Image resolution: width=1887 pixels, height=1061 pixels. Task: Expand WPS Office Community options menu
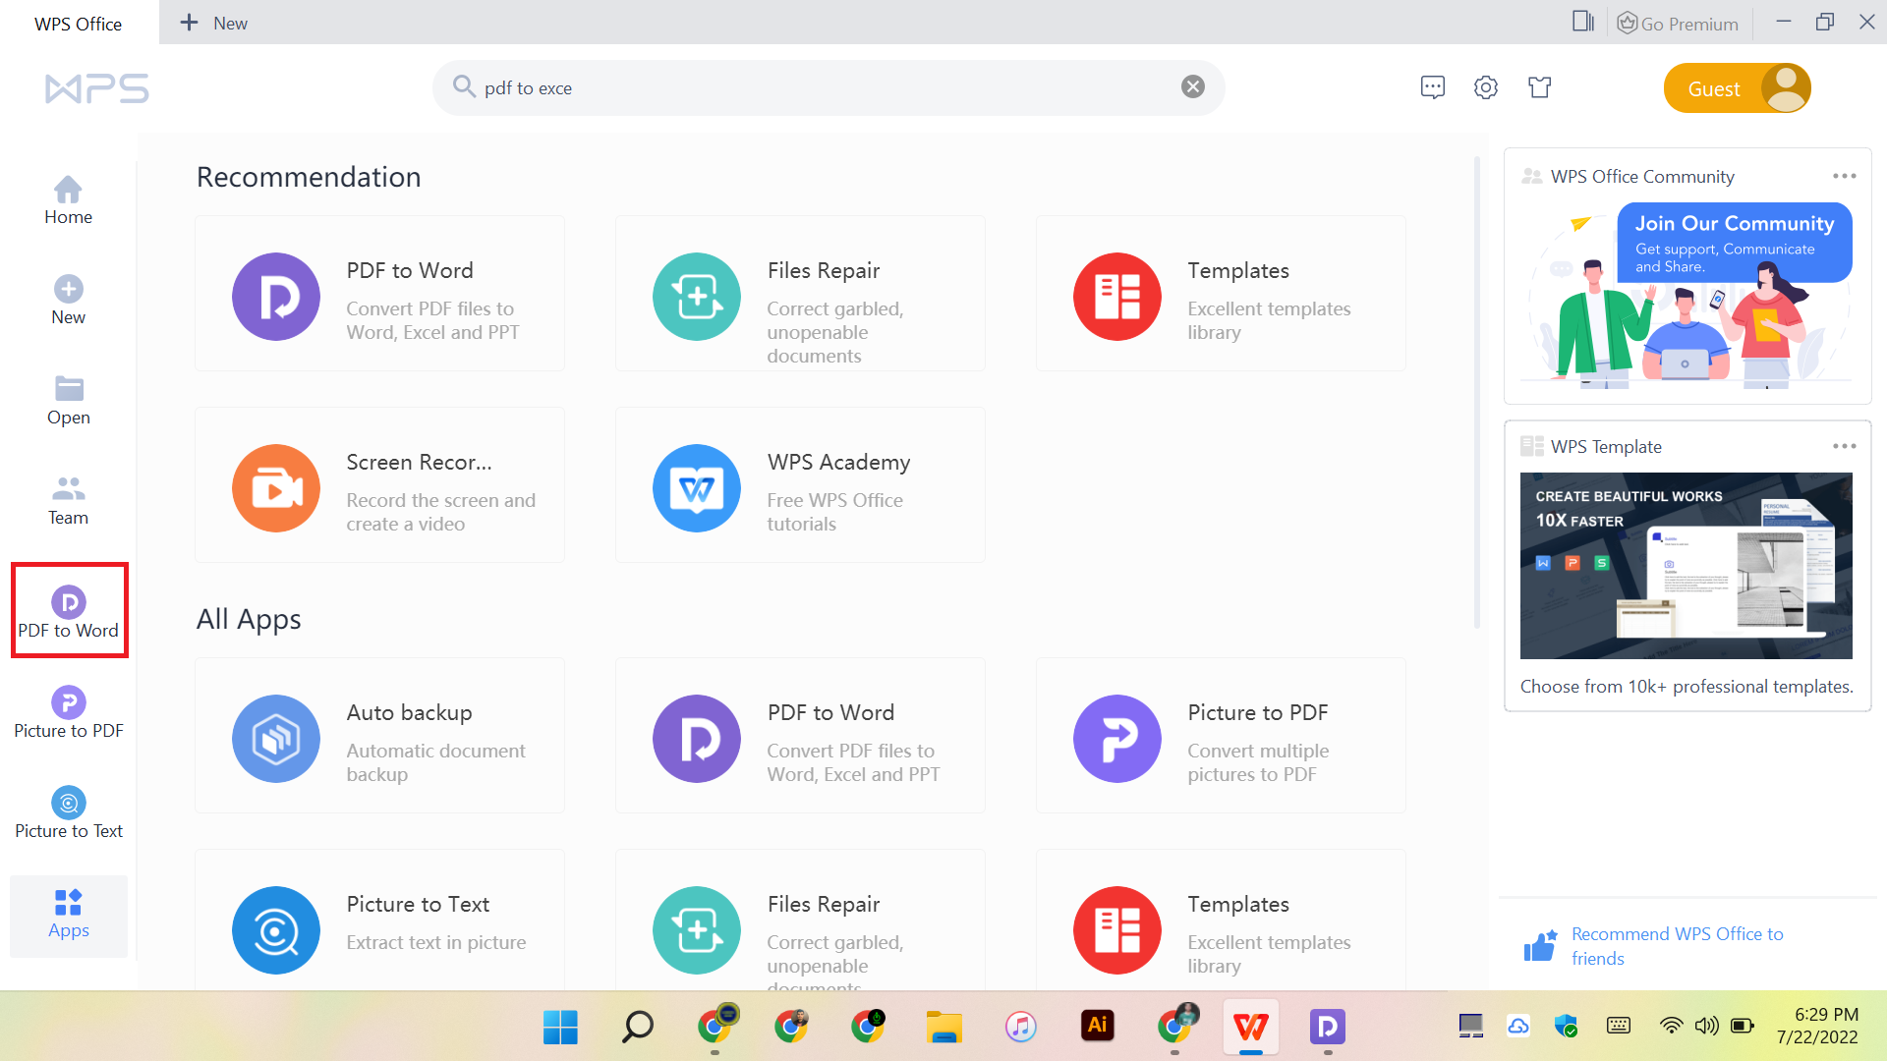point(1844,176)
